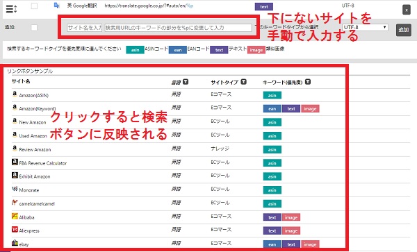Click the Google Translate favicon
The height and width of the screenshot is (252, 417).
pyautogui.click(x=56, y=6)
